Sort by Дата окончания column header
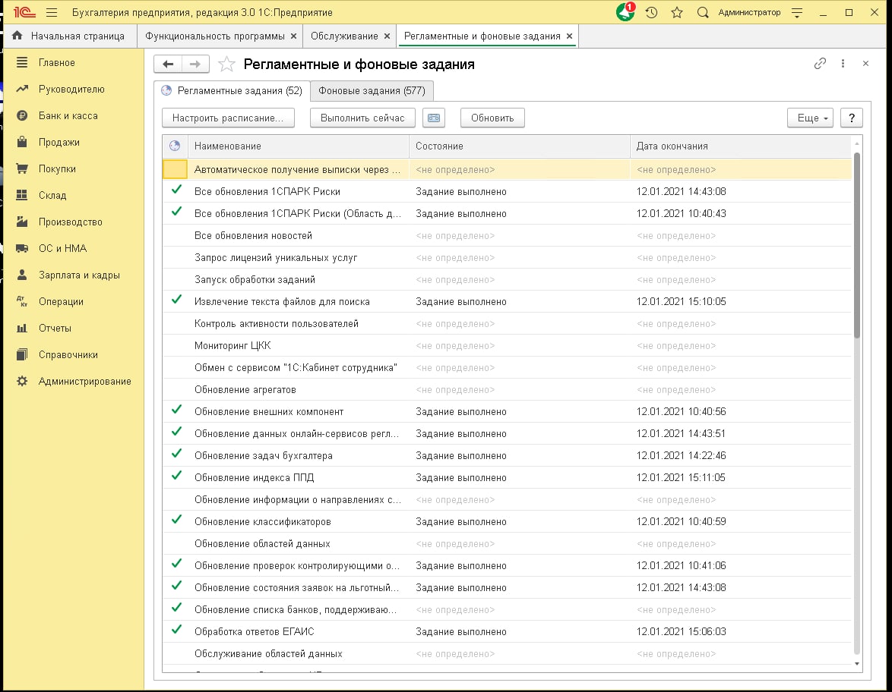Viewport: 892px width, 692px height. tap(741, 146)
